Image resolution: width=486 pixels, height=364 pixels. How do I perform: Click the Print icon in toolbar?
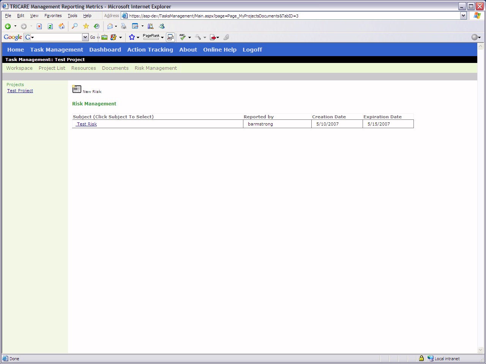pyautogui.click(x=123, y=26)
